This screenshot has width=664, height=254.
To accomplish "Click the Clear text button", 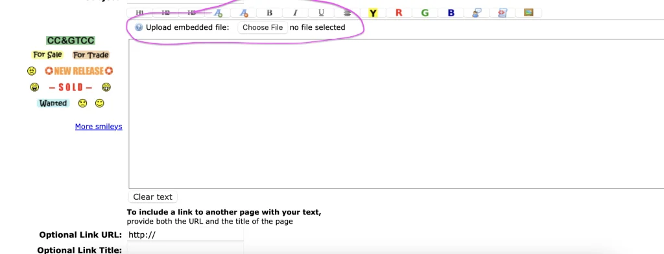I will [x=153, y=197].
